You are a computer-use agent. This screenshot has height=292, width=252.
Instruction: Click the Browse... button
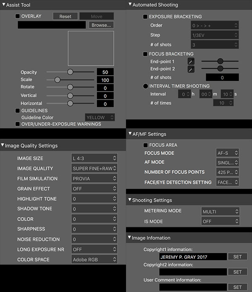click(101, 25)
